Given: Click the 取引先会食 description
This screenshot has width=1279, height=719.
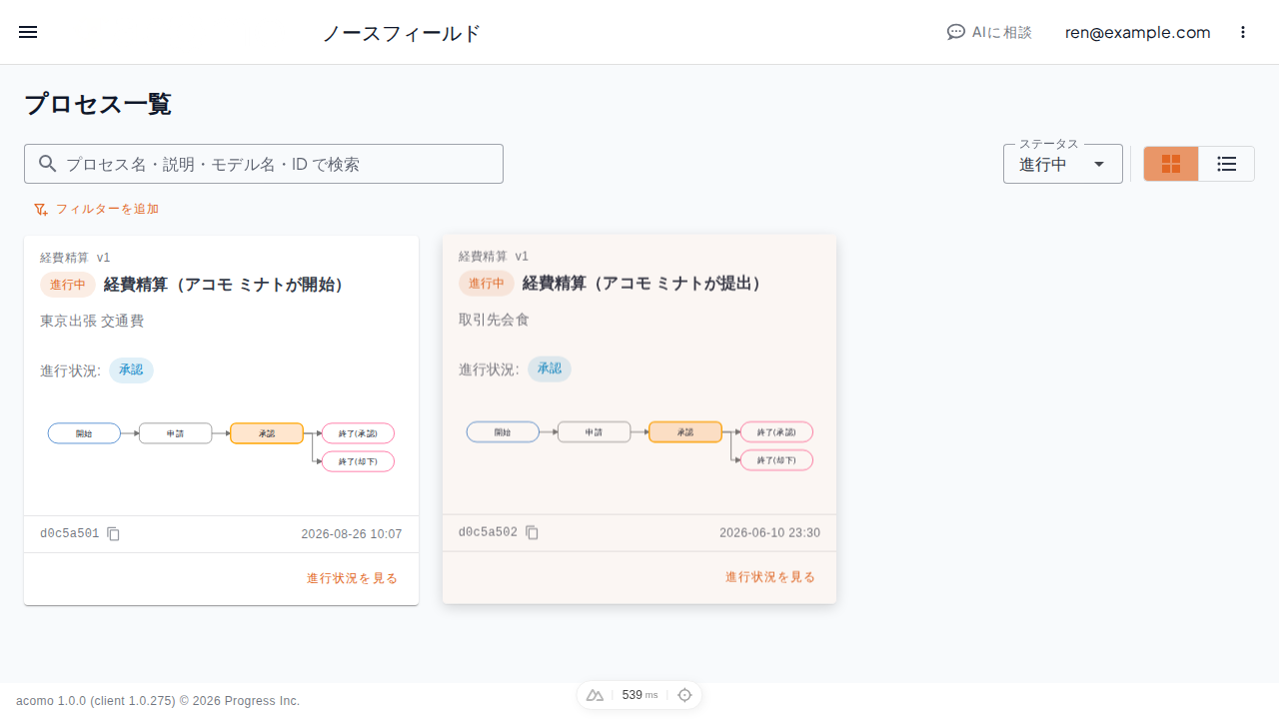Looking at the screenshot, I should point(494,320).
